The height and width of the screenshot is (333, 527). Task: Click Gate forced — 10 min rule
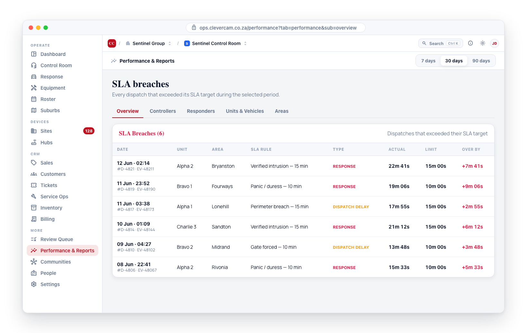273,247
